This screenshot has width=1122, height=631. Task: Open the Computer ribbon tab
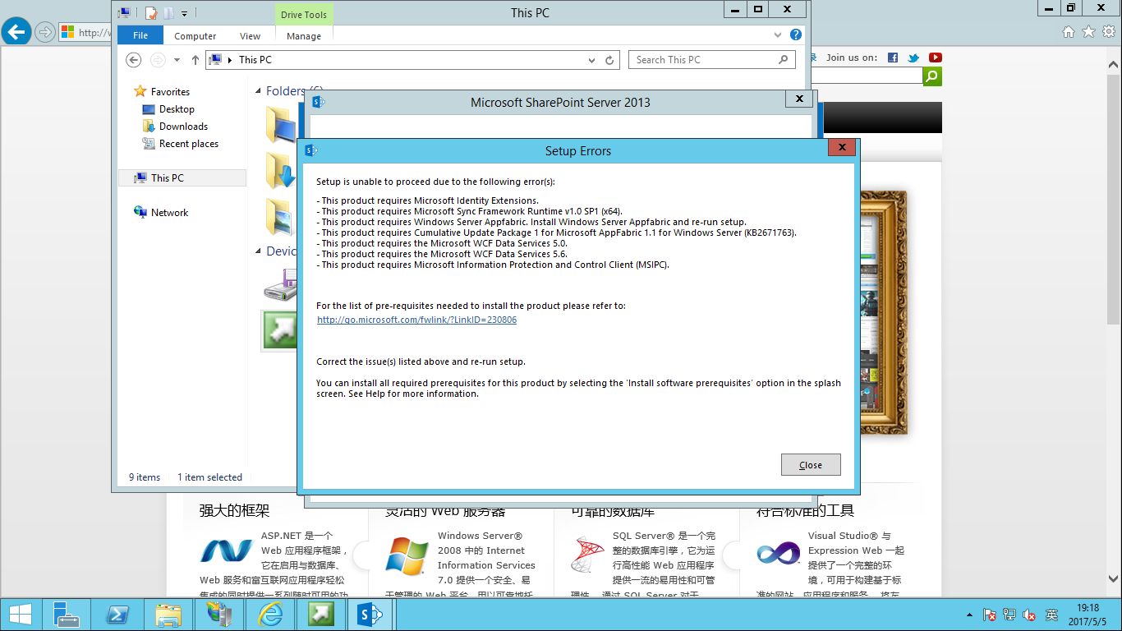[x=195, y=36]
